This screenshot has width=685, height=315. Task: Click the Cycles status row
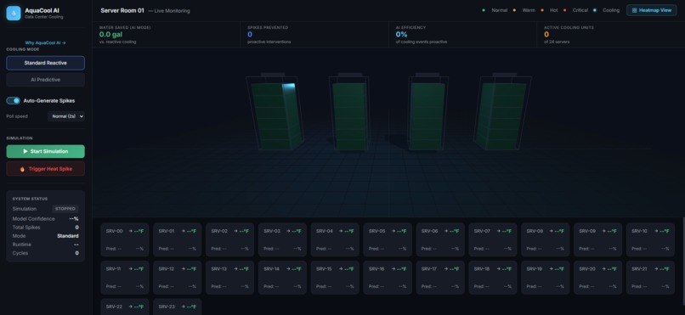pyautogui.click(x=45, y=253)
